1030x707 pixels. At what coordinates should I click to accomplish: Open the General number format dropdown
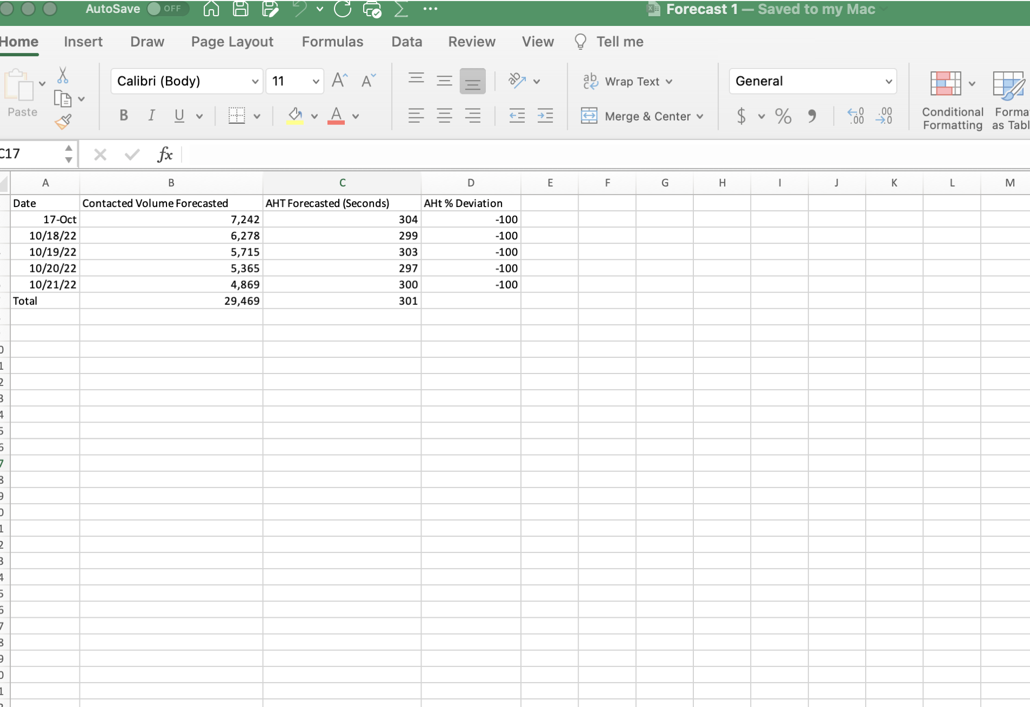coord(888,81)
